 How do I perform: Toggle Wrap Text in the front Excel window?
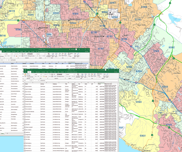(x=60, y=74)
